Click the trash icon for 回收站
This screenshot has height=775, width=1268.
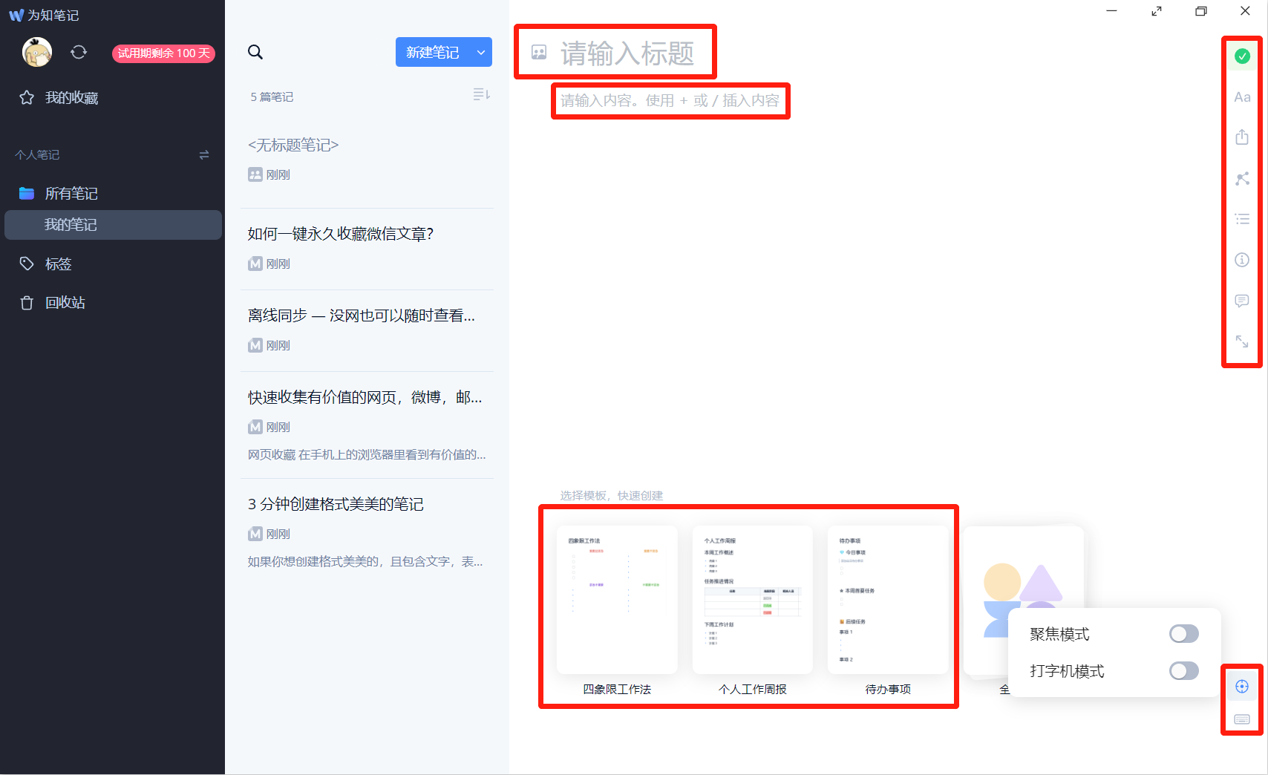(27, 302)
